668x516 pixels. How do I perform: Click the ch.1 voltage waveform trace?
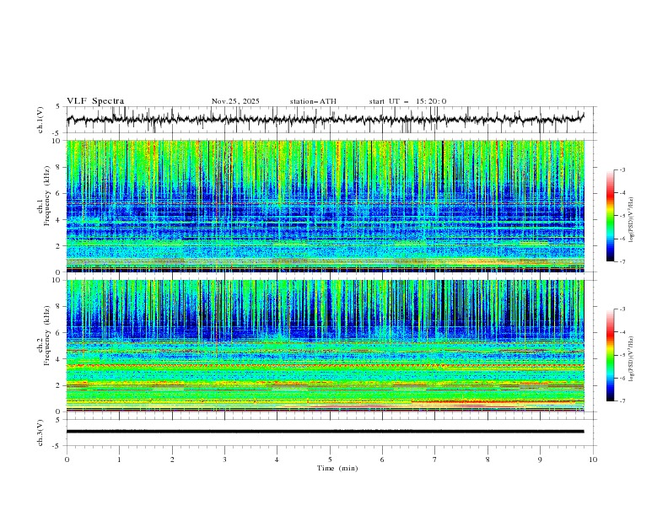(x=326, y=119)
